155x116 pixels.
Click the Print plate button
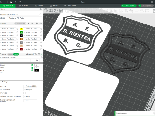pos(147,6)
